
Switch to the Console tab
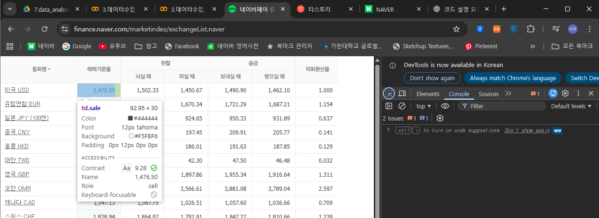(x=459, y=94)
